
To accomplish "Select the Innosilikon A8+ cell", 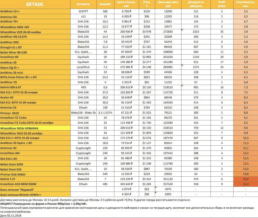I will pyautogui.click(x=35, y=154).
